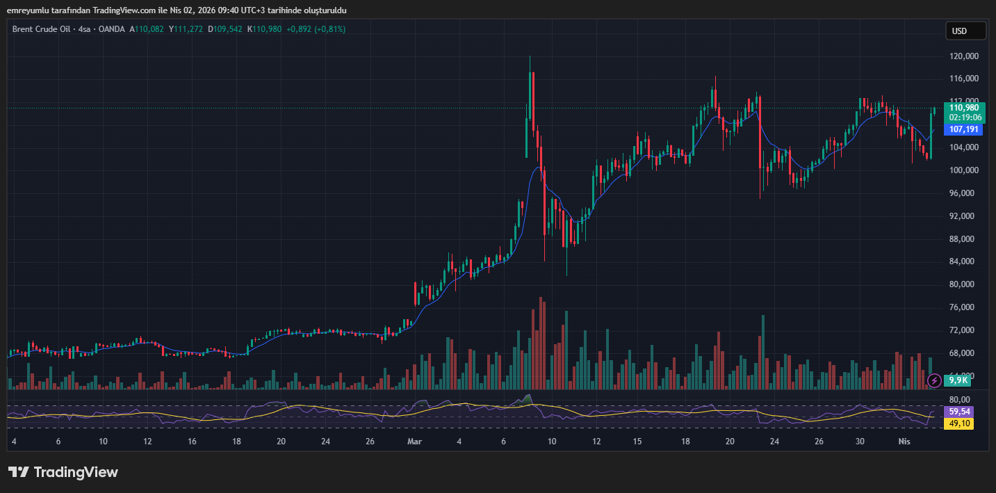
Task: Click the TradingView wordmark text at the bottom
Action: coord(76,472)
